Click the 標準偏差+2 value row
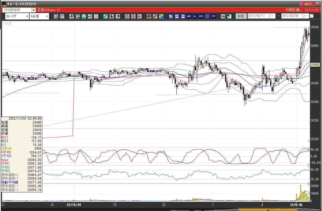Image resolution: width=322 pixels, height=211 pixels. click(x=21, y=175)
